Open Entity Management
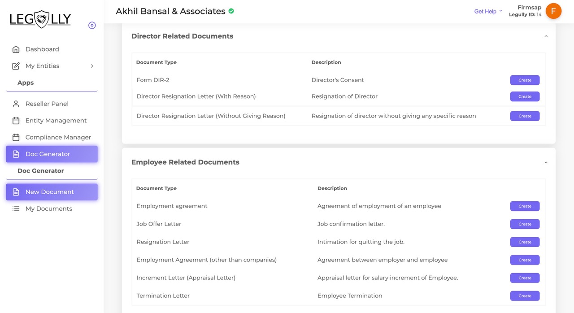This screenshot has height=313, width=574. (x=52, y=121)
